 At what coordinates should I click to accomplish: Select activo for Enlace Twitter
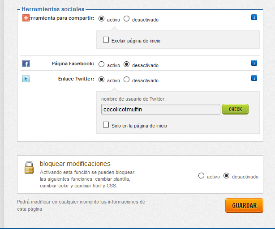tap(101, 80)
